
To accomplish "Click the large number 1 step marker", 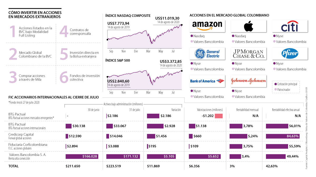I will [12, 31].
